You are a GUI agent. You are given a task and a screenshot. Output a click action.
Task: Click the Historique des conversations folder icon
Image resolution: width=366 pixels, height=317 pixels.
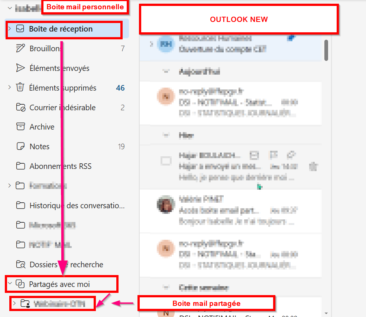point(20,205)
